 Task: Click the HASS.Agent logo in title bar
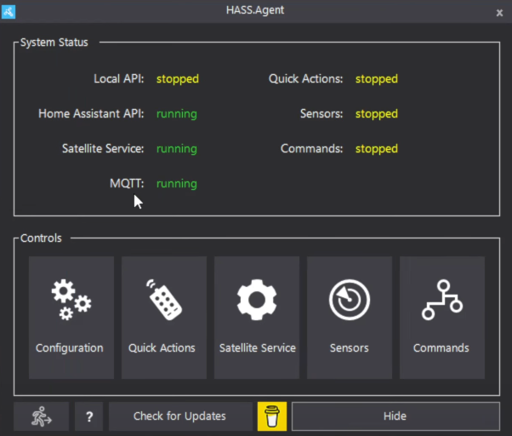[x=9, y=12]
